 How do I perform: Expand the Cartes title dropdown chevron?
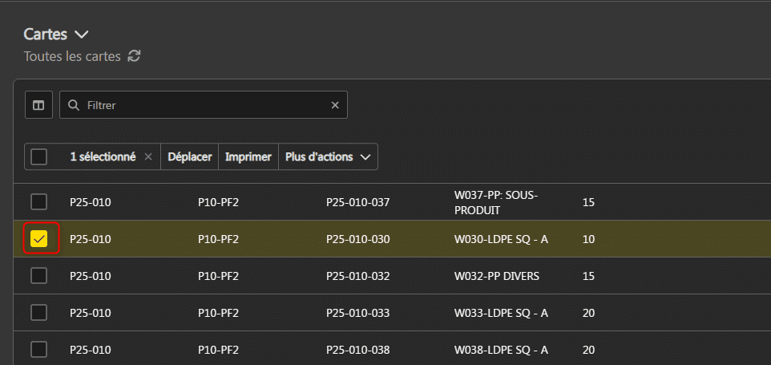tap(81, 34)
